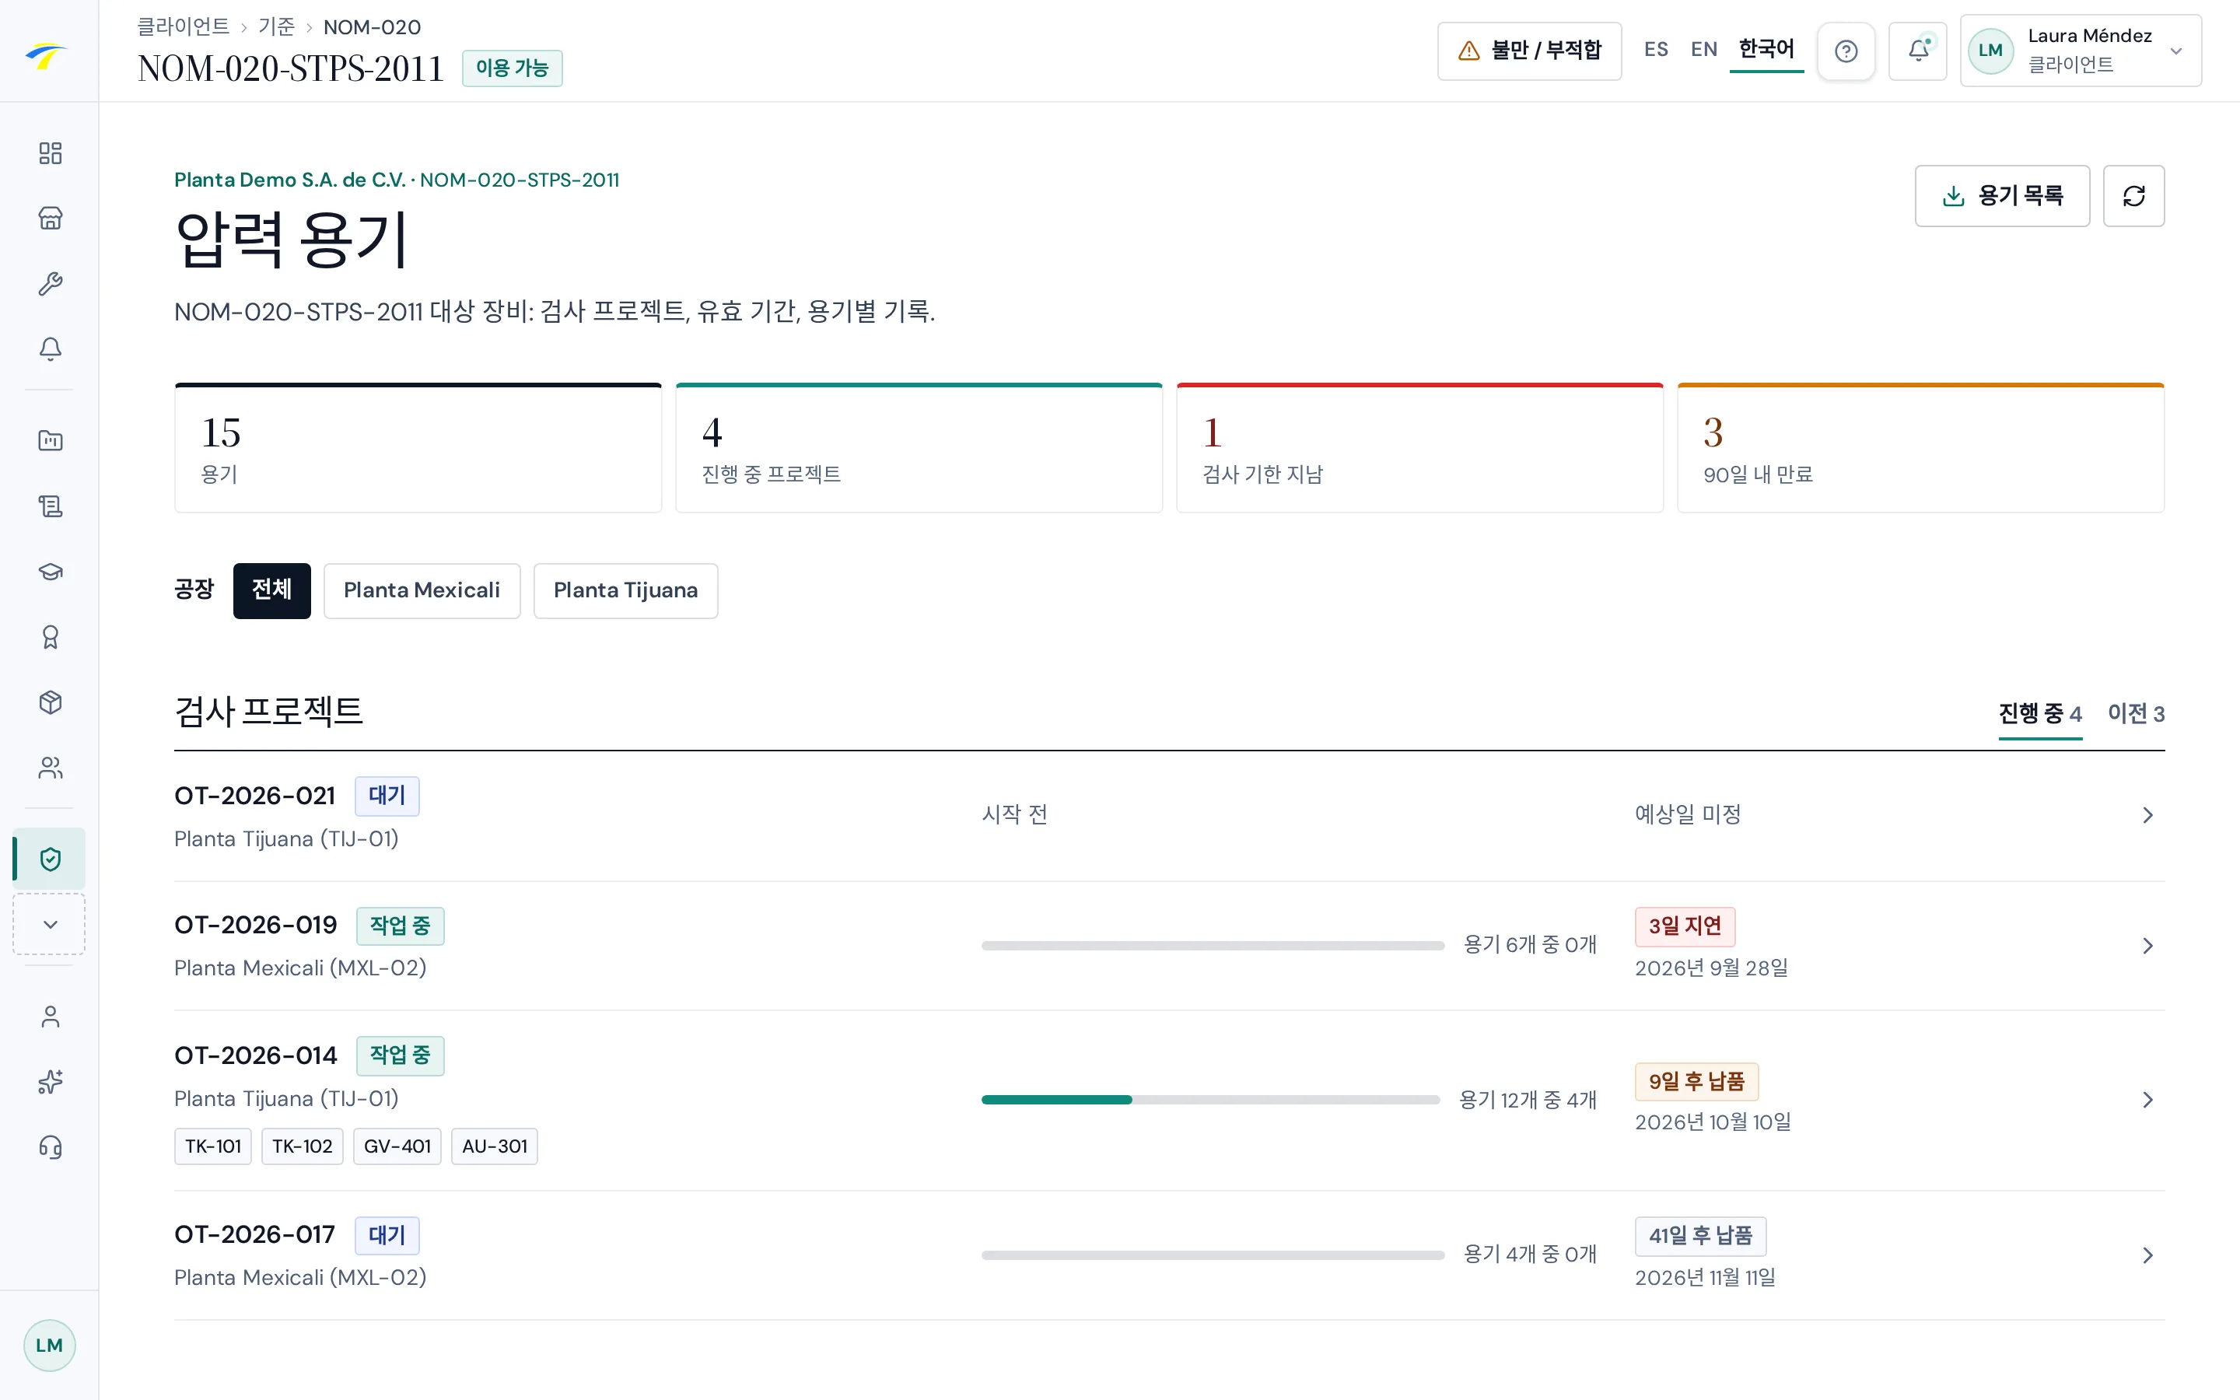Switch language to ES
The width and height of the screenshot is (2240, 1400).
(1656, 50)
